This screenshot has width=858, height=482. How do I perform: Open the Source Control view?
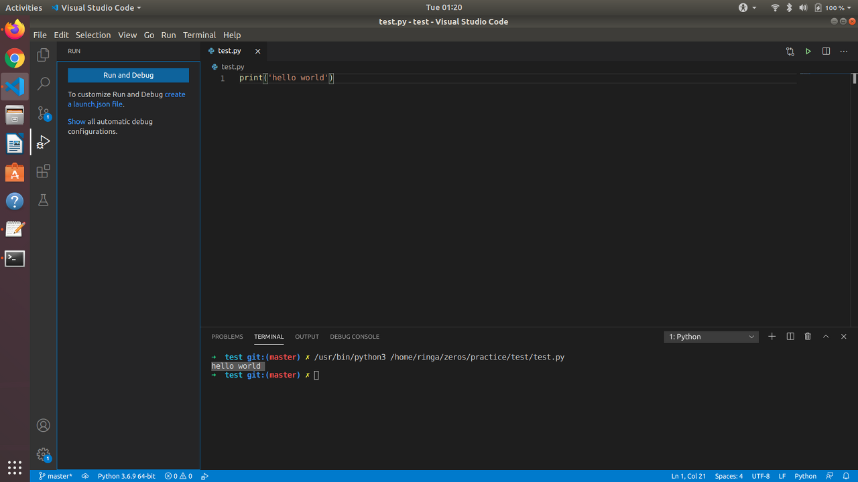pos(43,113)
